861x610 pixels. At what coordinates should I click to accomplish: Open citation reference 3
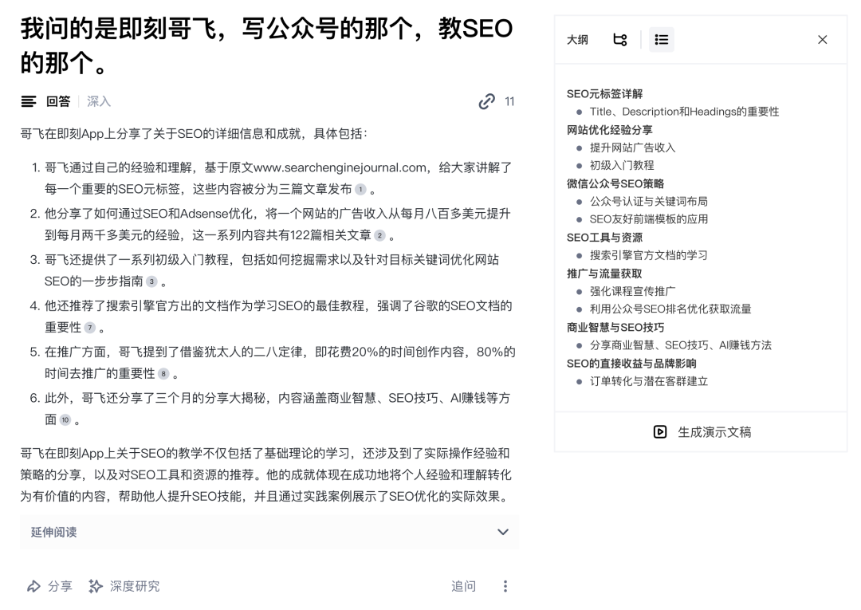(x=151, y=281)
